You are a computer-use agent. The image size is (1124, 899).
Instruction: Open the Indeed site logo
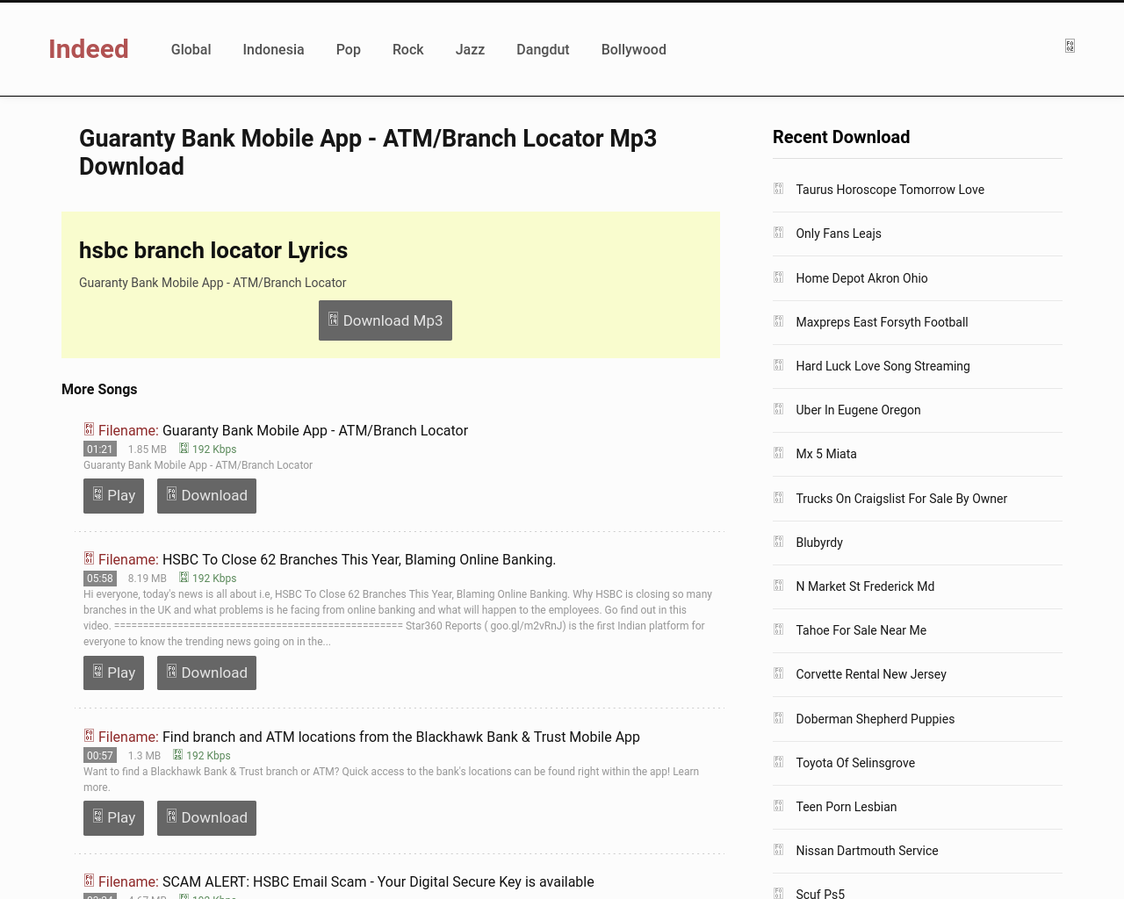(x=89, y=49)
